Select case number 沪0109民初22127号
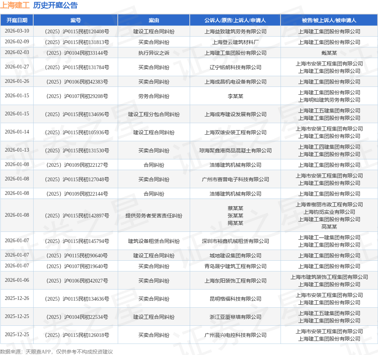 click(77, 165)
